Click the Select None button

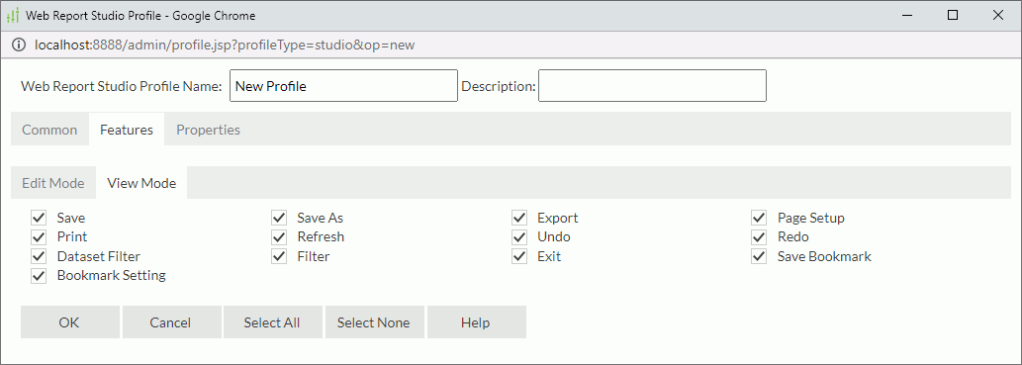(x=374, y=322)
